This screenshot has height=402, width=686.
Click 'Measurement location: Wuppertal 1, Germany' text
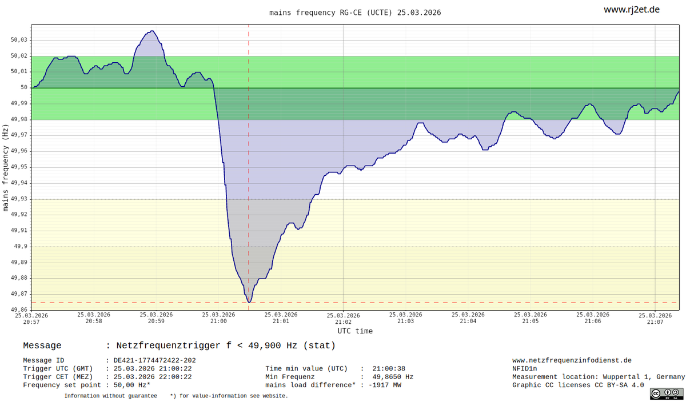[x=599, y=377]
